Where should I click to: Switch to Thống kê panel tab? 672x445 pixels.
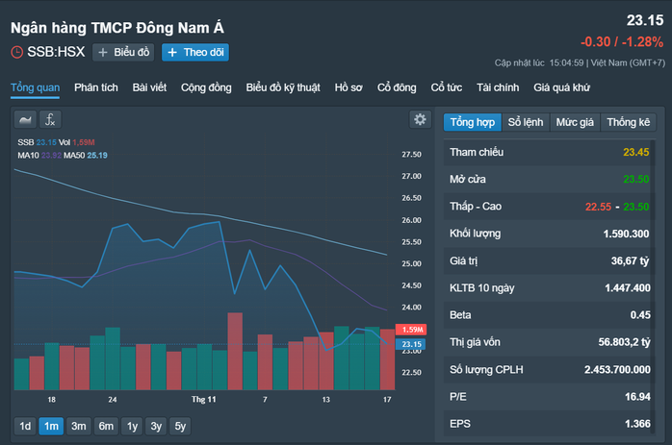[x=629, y=122]
